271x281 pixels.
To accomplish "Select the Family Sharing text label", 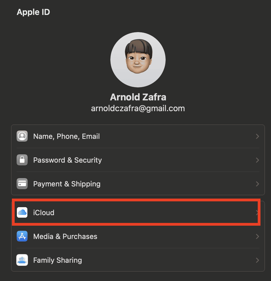I will tap(58, 260).
